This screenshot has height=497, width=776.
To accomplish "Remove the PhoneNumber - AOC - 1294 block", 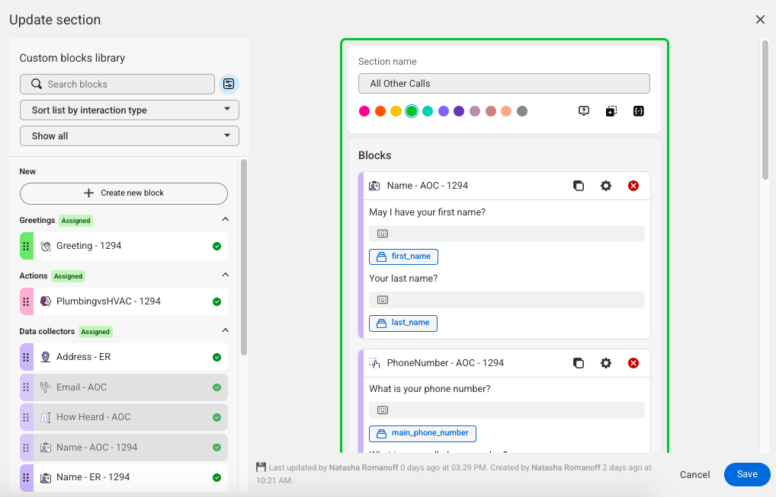I will click(x=633, y=363).
